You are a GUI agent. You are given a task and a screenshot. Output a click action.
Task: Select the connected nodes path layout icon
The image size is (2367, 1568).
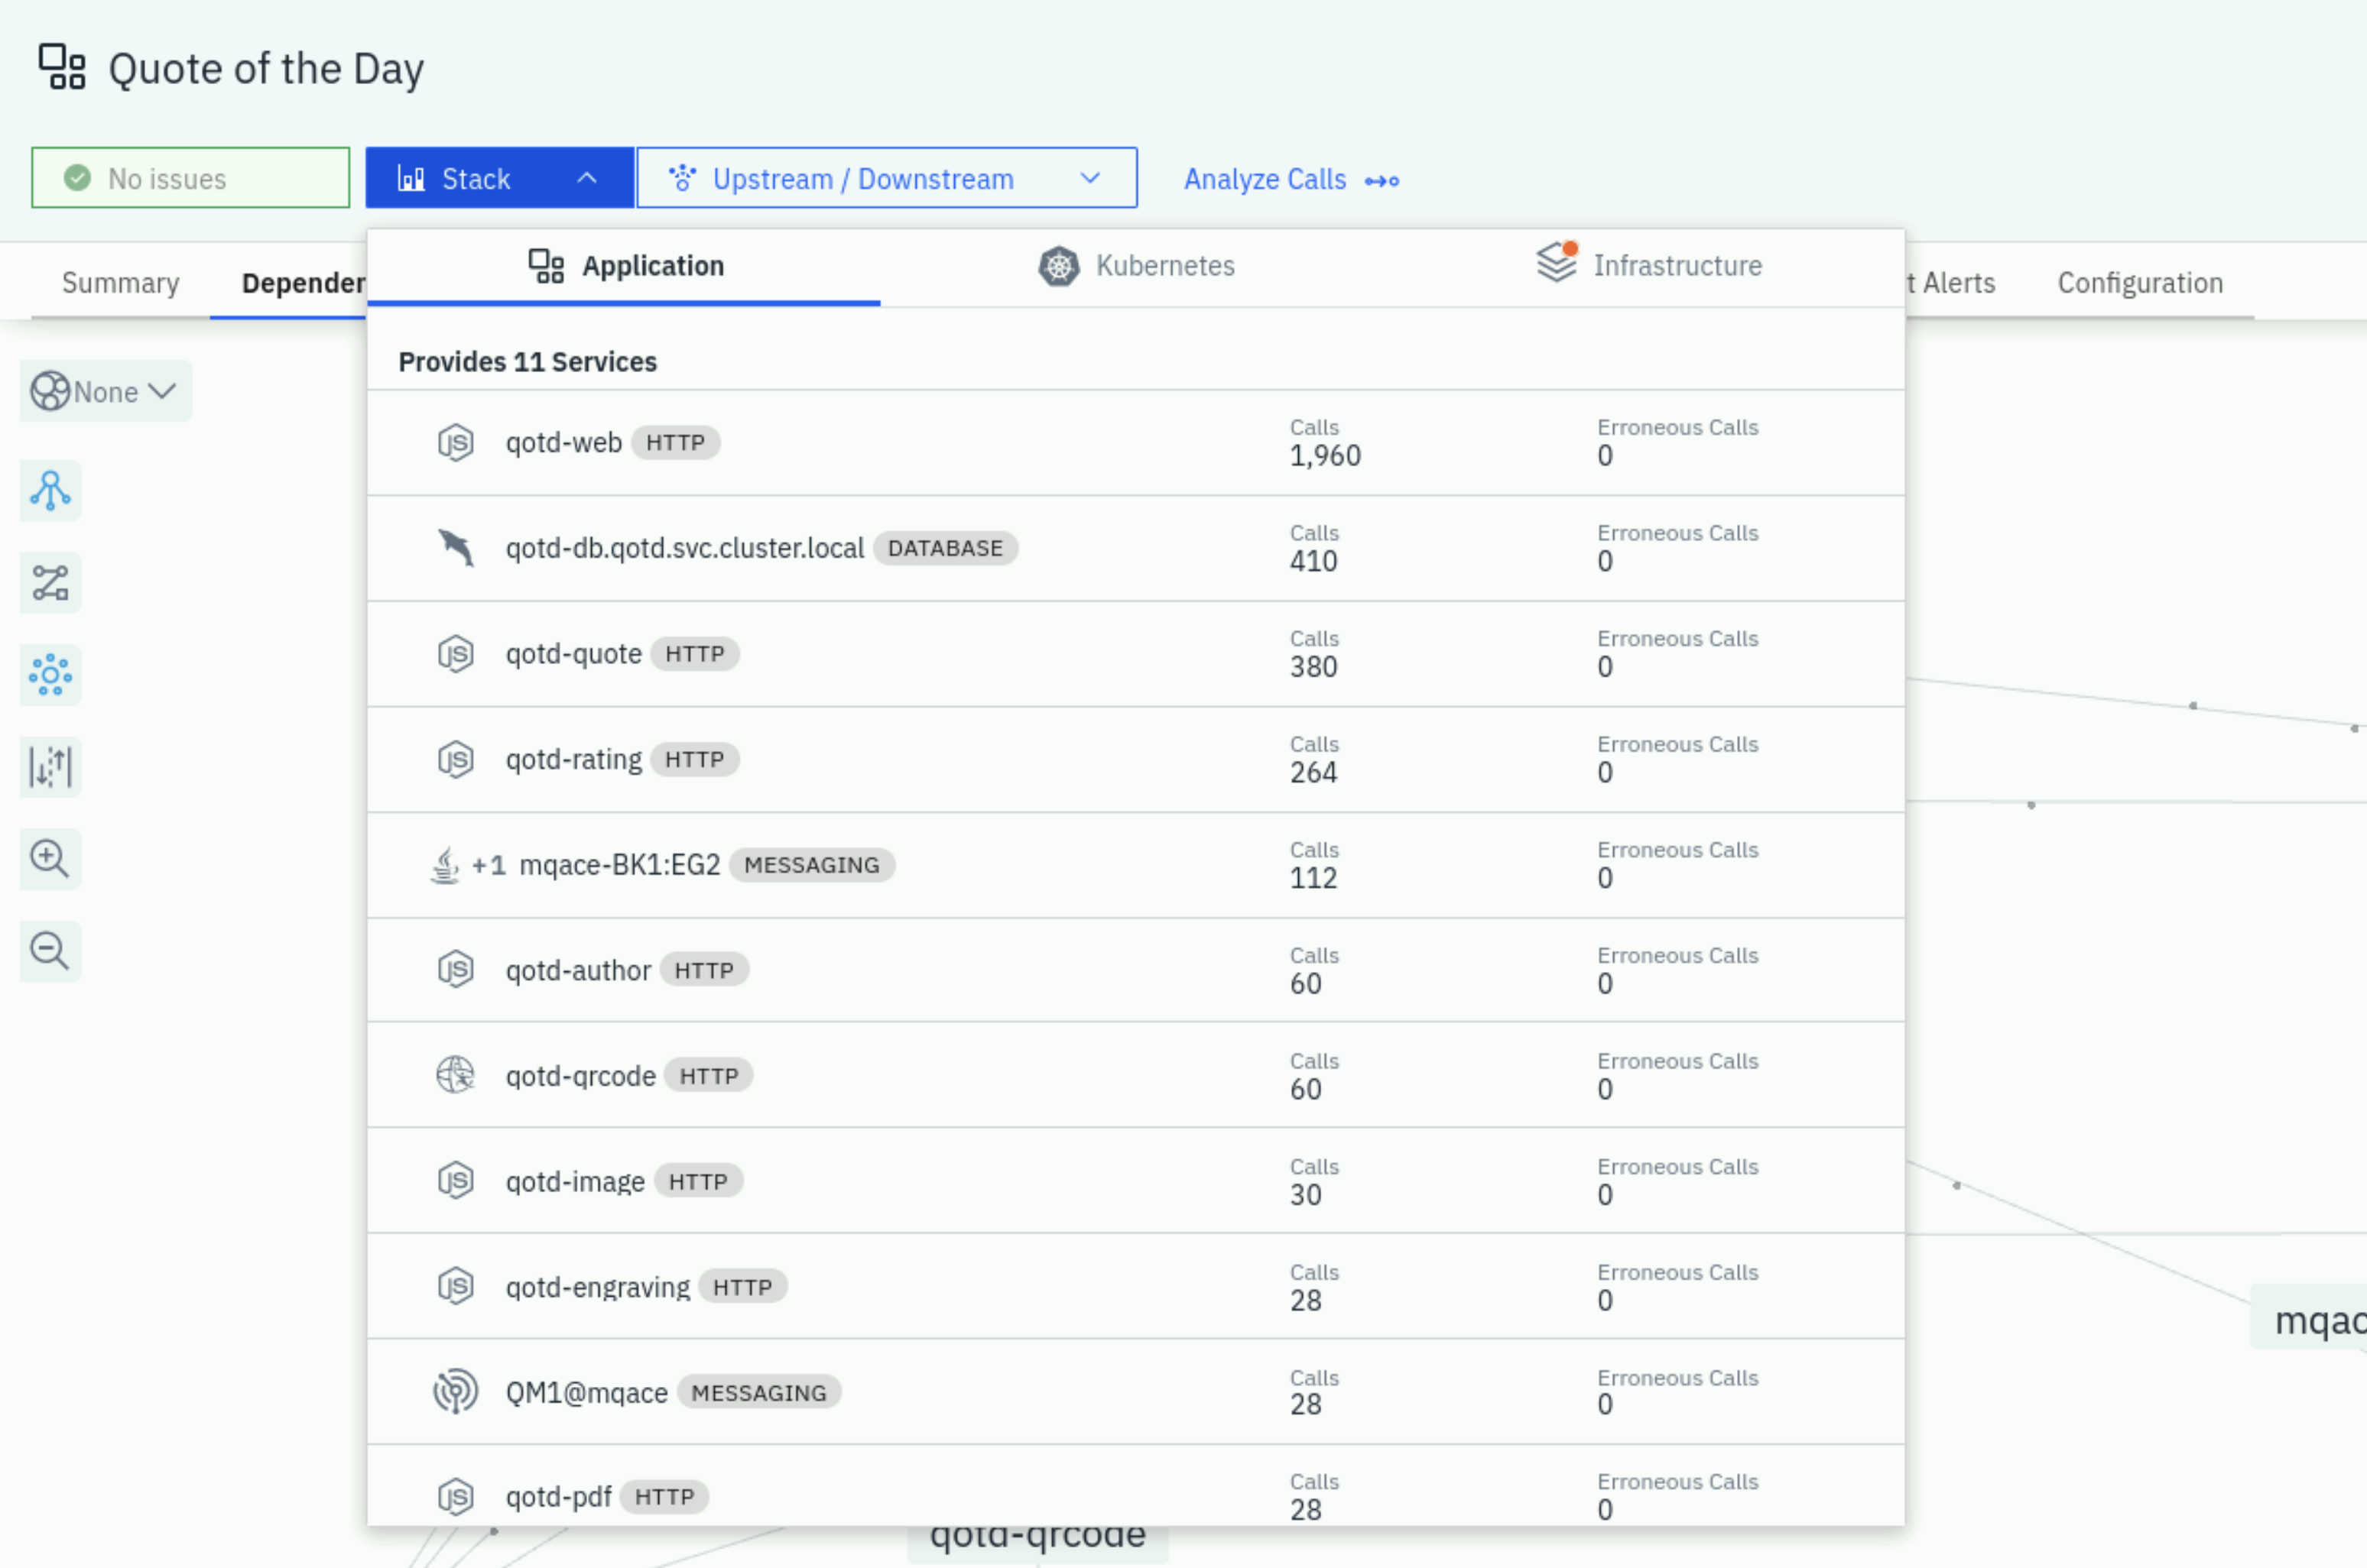click(50, 583)
